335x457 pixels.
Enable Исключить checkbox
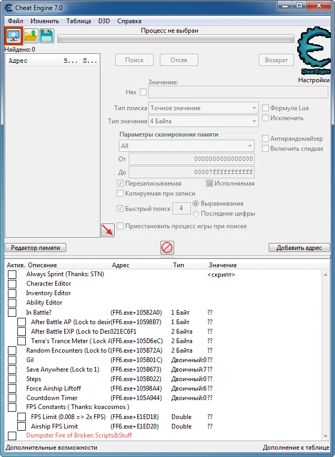[x=265, y=118]
